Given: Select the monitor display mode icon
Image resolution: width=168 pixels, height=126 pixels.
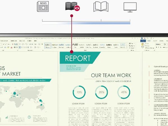Looking at the screenshot, I should [x=130, y=7].
